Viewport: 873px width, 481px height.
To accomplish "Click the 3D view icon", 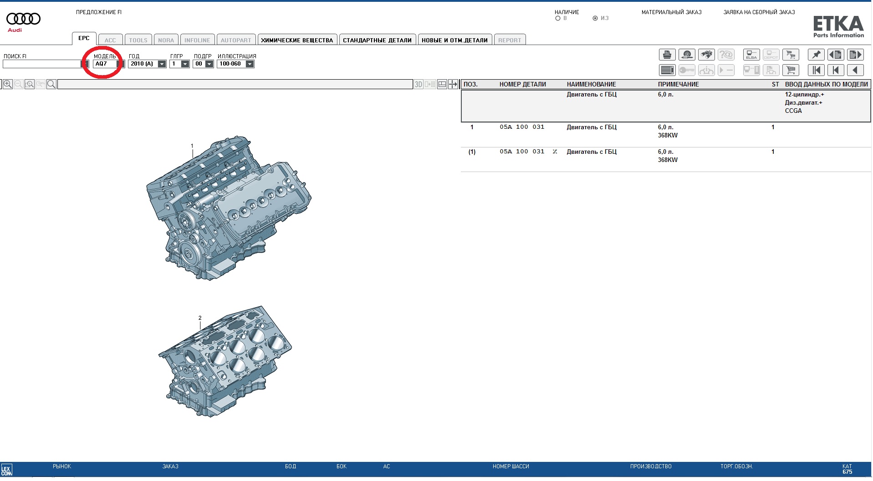I will [419, 84].
